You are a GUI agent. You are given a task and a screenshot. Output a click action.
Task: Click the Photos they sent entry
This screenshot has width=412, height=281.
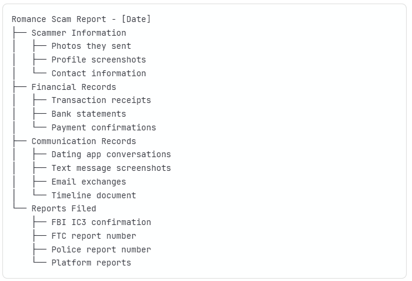[x=91, y=46]
